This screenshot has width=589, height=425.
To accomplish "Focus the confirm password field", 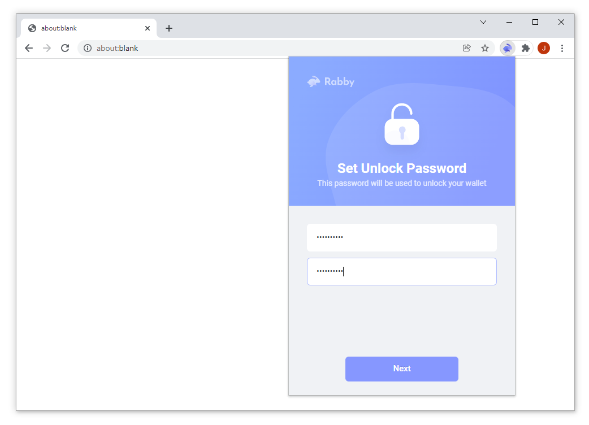I will click(x=401, y=271).
